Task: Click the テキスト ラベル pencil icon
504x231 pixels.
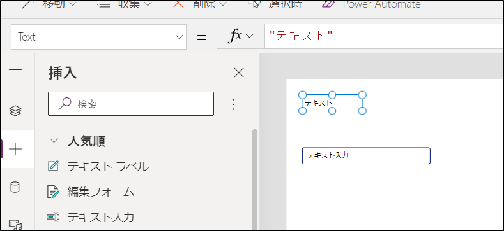Action: 53,166
